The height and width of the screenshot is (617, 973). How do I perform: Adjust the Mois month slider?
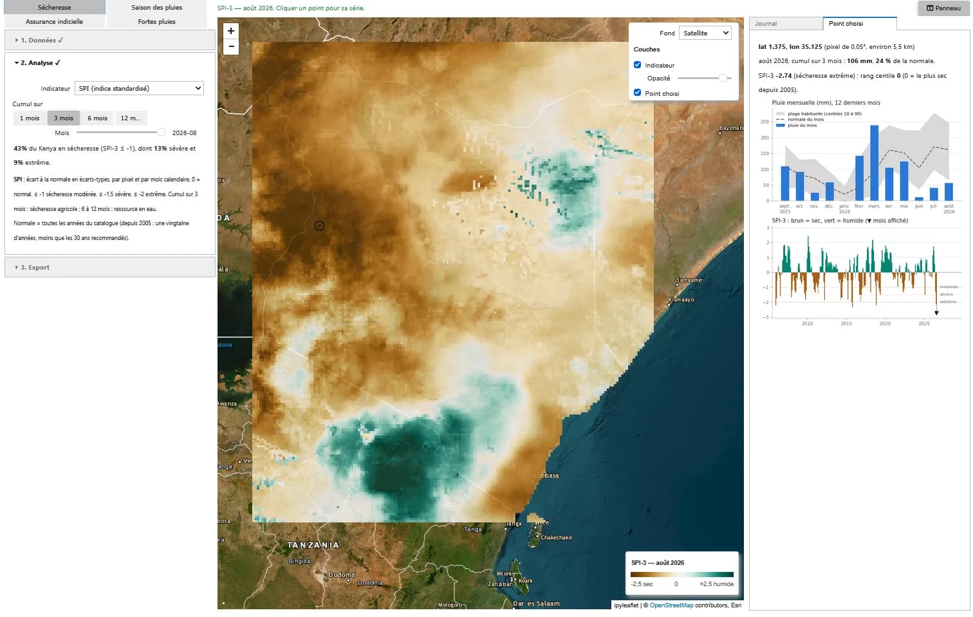pos(120,133)
